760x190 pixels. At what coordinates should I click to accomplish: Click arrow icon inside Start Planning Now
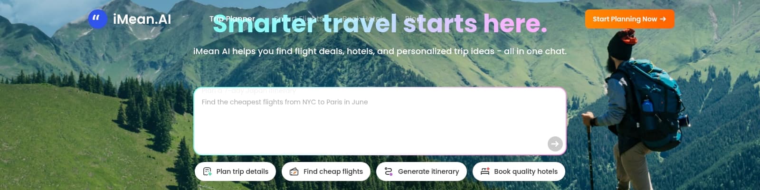pyautogui.click(x=663, y=19)
